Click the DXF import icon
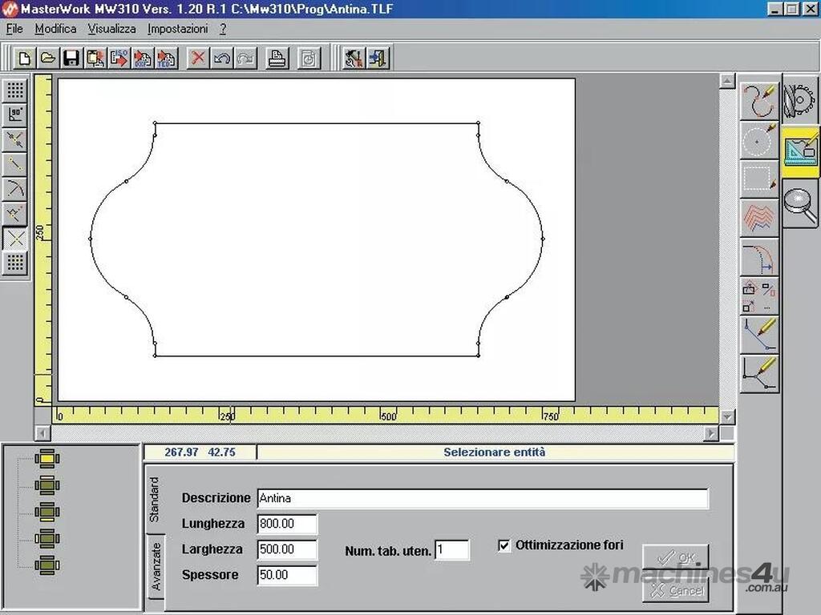This screenshot has height=615, width=821. pyautogui.click(x=144, y=58)
